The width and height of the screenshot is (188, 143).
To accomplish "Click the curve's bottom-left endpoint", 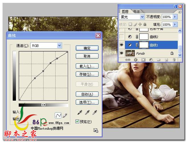I will (x=20, y=100).
